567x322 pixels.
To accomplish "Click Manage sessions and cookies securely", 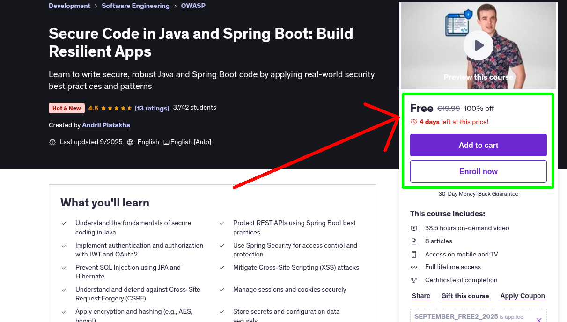I will pyautogui.click(x=289, y=290).
